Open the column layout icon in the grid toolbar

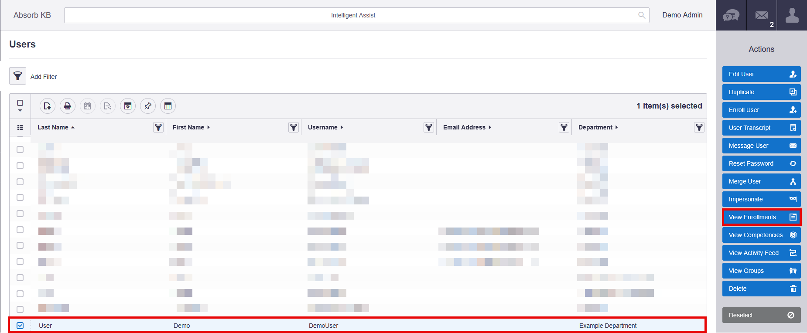coord(168,106)
